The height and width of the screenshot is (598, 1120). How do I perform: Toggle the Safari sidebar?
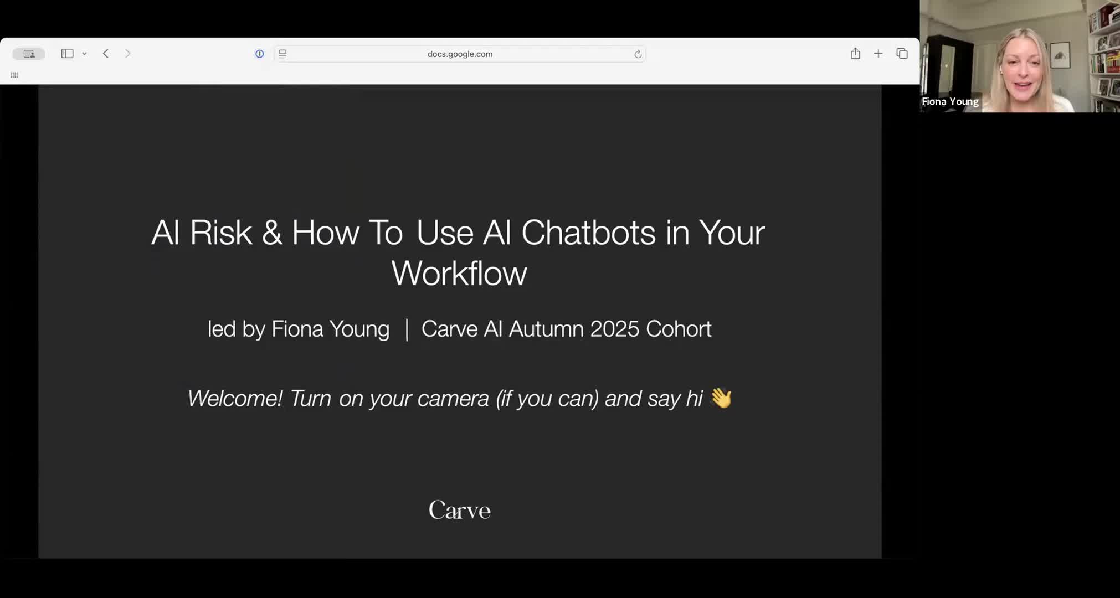67,54
